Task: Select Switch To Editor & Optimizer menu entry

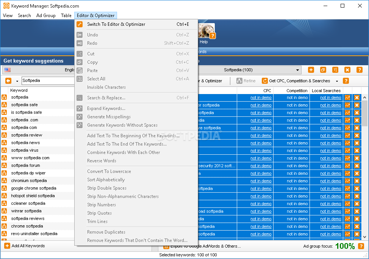Action: 136,24
